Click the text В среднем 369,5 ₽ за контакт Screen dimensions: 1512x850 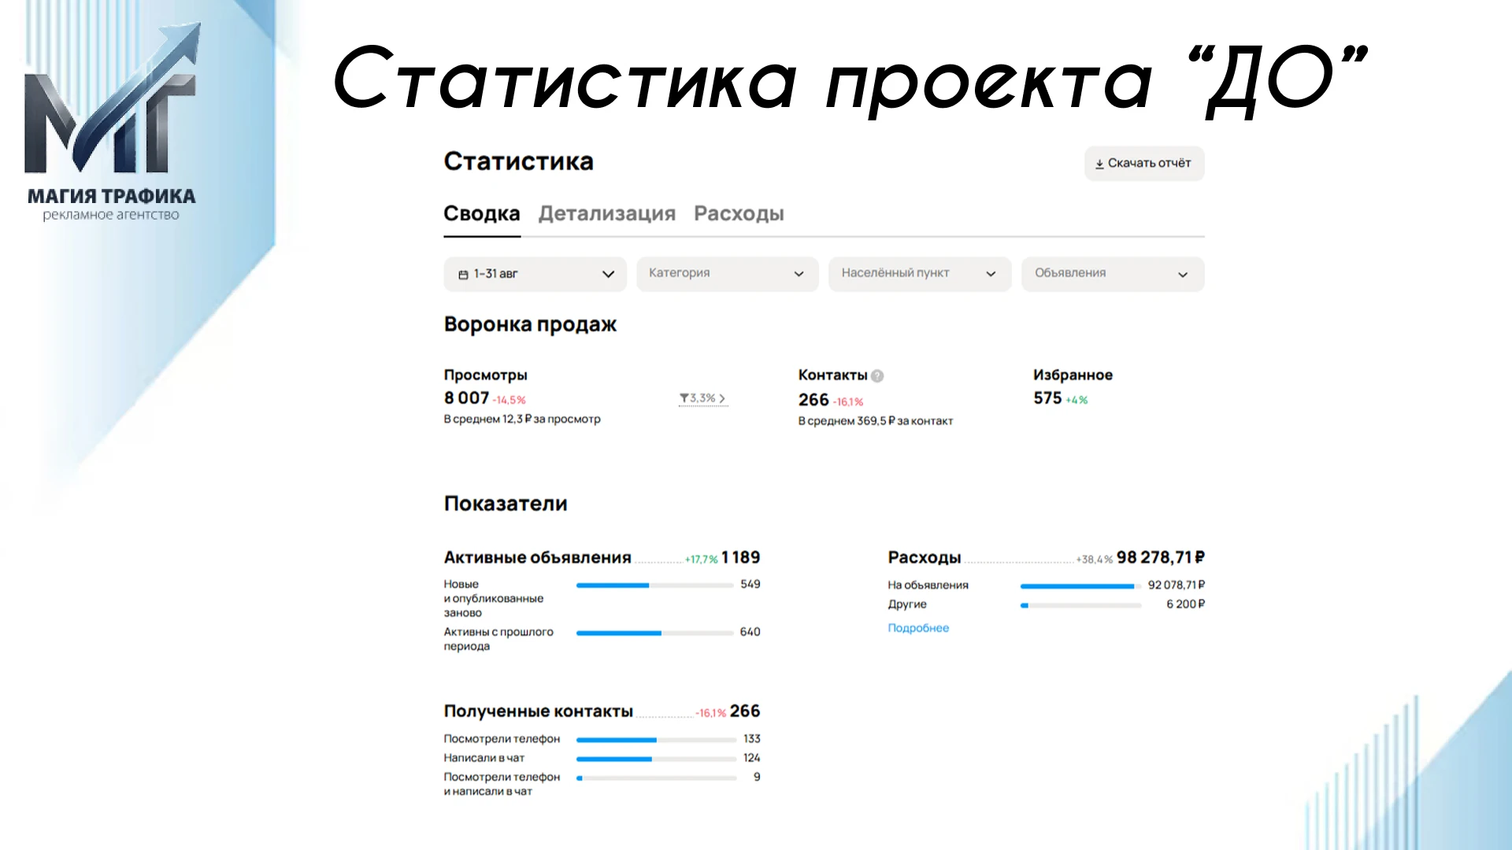click(x=876, y=421)
